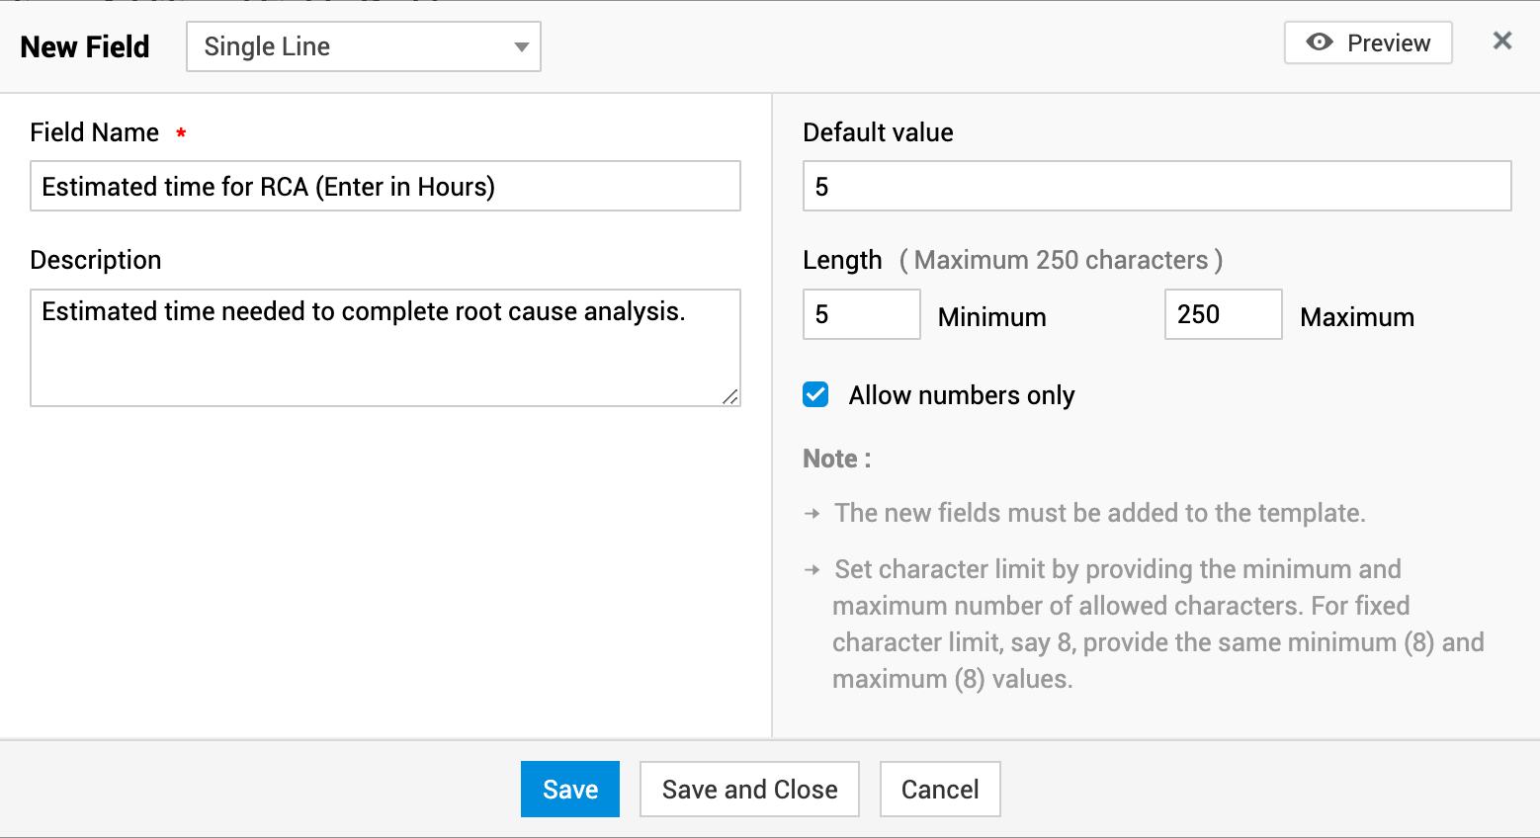Screen dimensions: 1540x838
Task: Cancel the new field creation
Action: pos(939,789)
